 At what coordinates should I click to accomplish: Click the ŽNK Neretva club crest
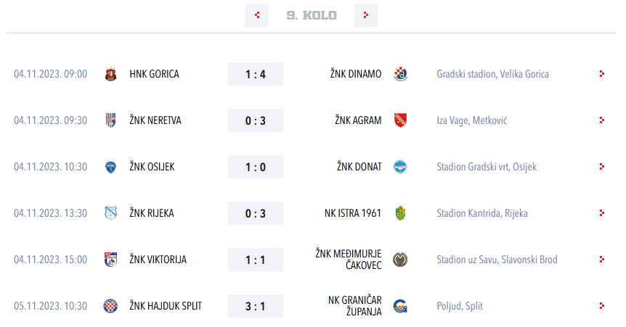(110, 120)
